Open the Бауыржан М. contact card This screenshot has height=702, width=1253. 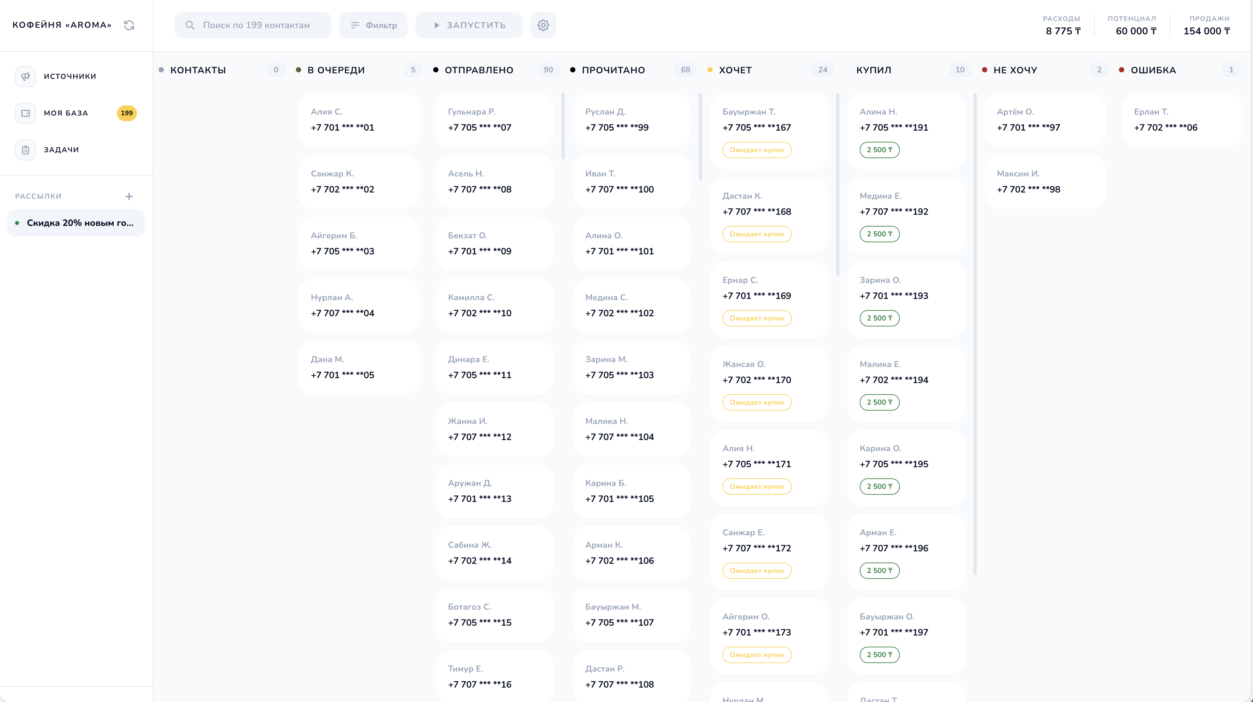632,615
